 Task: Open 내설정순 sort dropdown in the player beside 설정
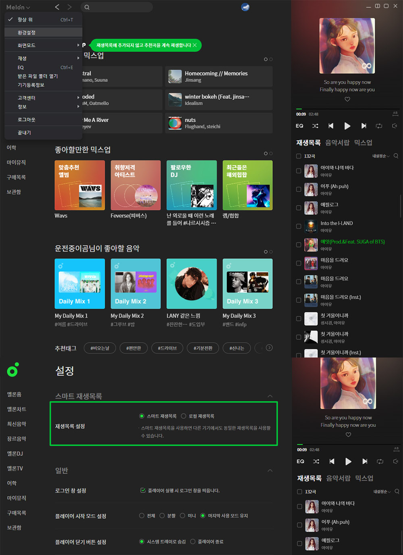coord(382,492)
